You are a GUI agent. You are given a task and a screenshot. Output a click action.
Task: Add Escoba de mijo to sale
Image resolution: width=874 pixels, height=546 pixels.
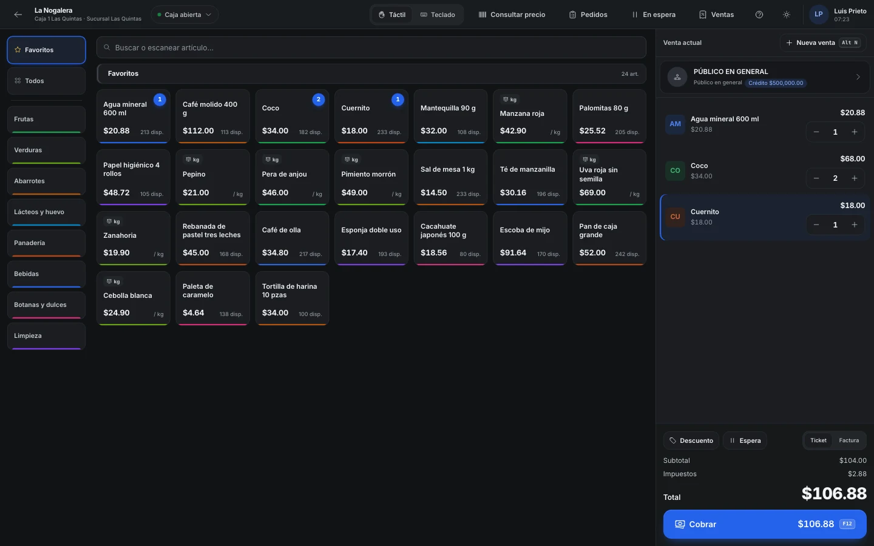pos(530,238)
